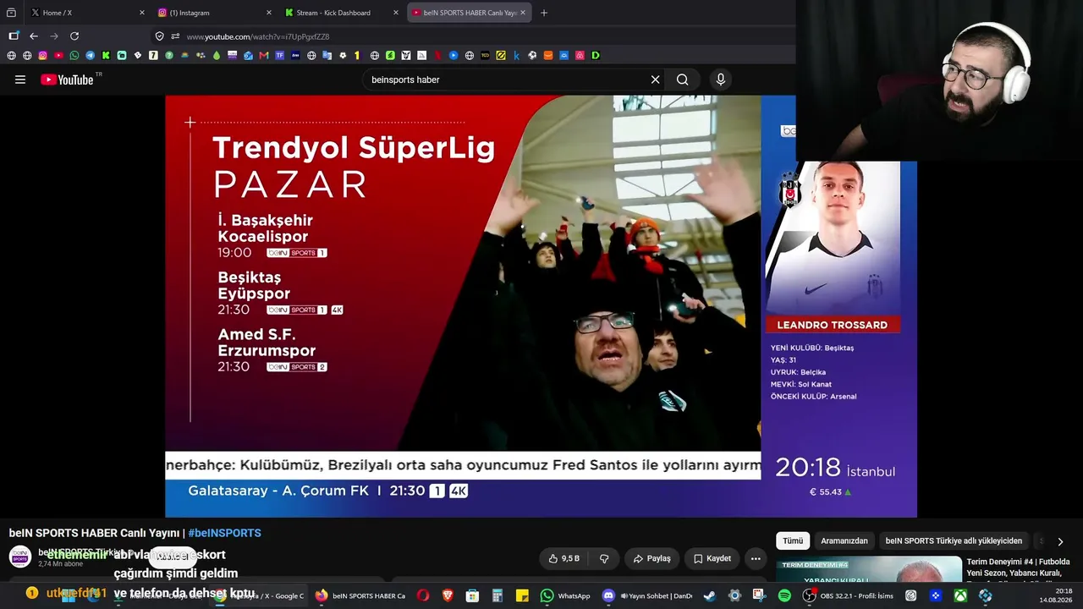Open the beIN SPORTS channel avatar
Image resolution: width=1083 pixels, height=609 pixels.
pyautogui.click(x=20, y=557)
